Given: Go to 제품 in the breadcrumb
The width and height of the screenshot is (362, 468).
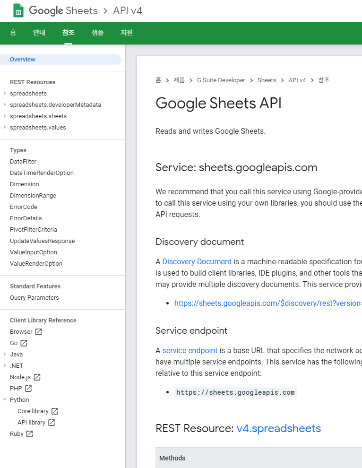Looking at the screenshot, I should (x=179, y=80).
